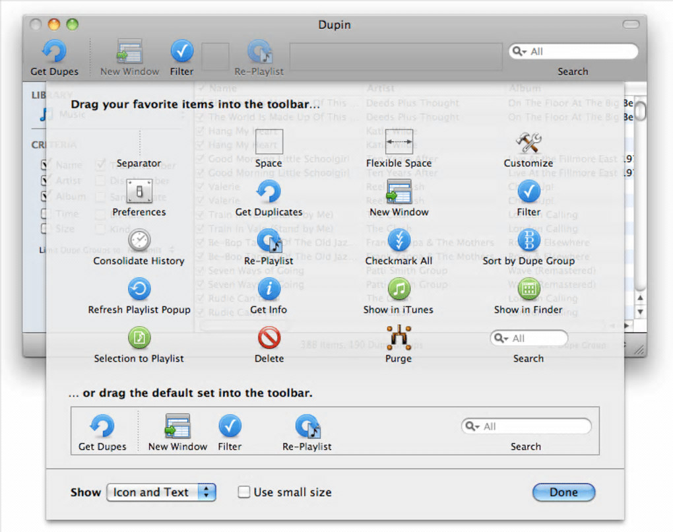Click the Done button
Viewport: 673px width, 532px height.
coord(563,492)
